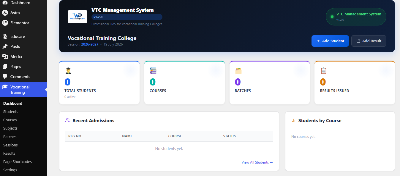
Task: Click the Results Issued count card
Action: click(x=355, y=83)
